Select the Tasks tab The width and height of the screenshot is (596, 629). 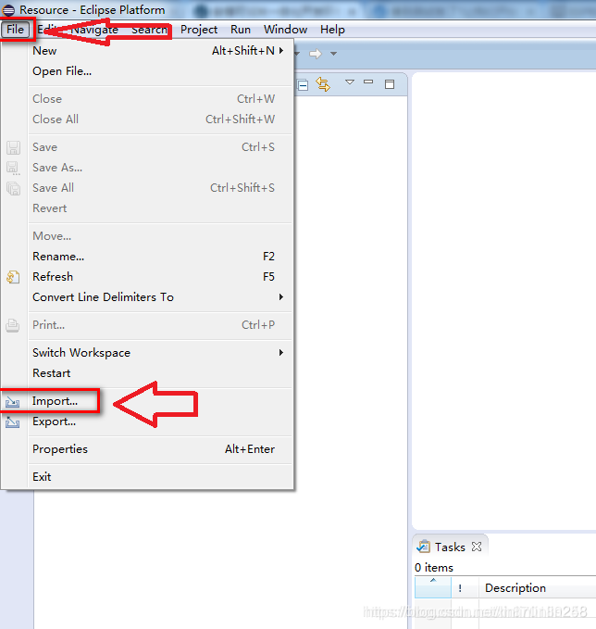[450, 547]
